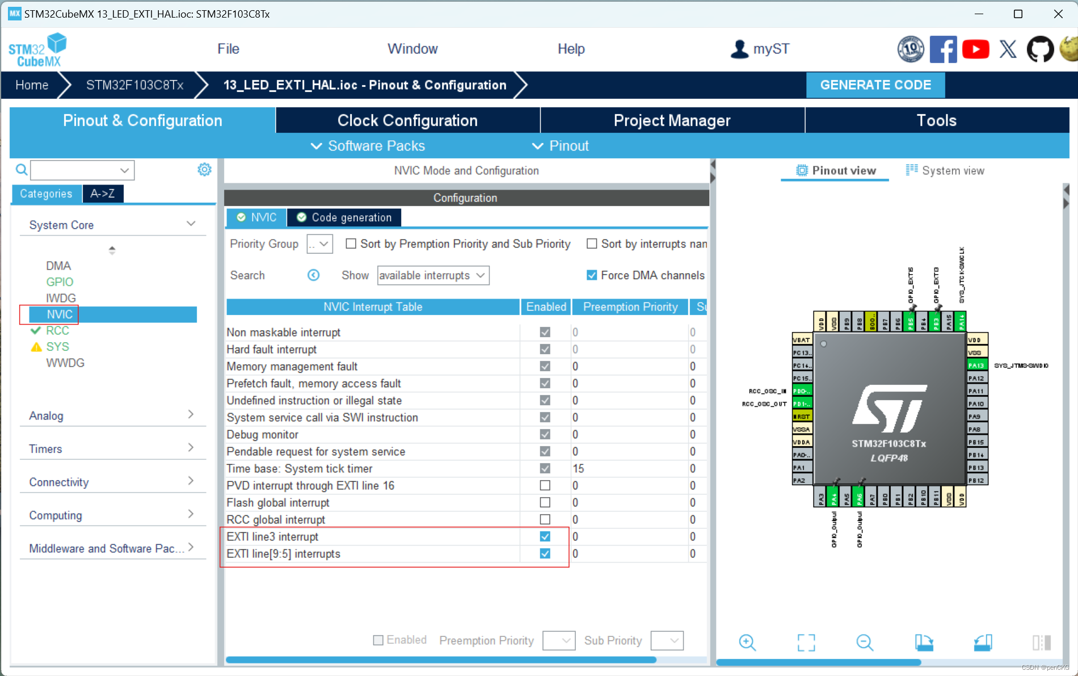Toggle the Force DMA channels checkbox
Viewport: 1078px width, 676px height.
point(592,275)
